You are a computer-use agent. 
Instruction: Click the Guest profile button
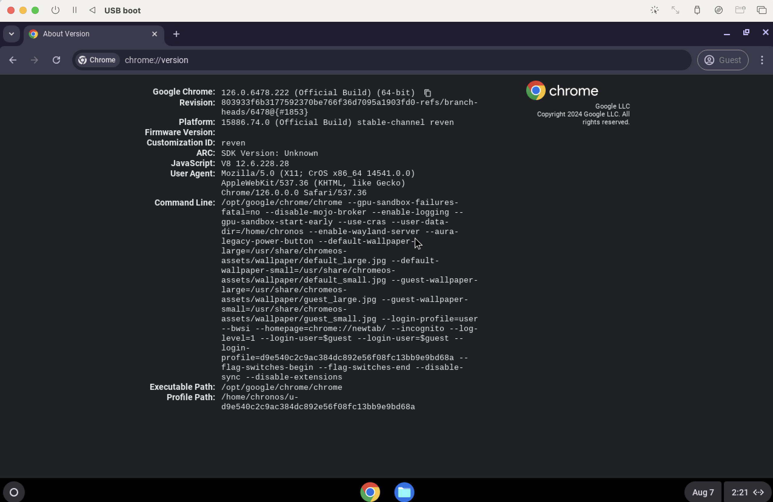click(723, 60)
